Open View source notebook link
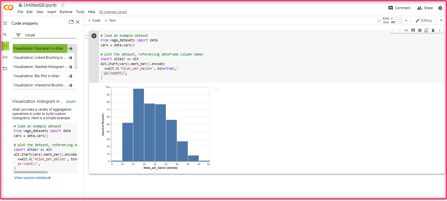 pos(33,178)
